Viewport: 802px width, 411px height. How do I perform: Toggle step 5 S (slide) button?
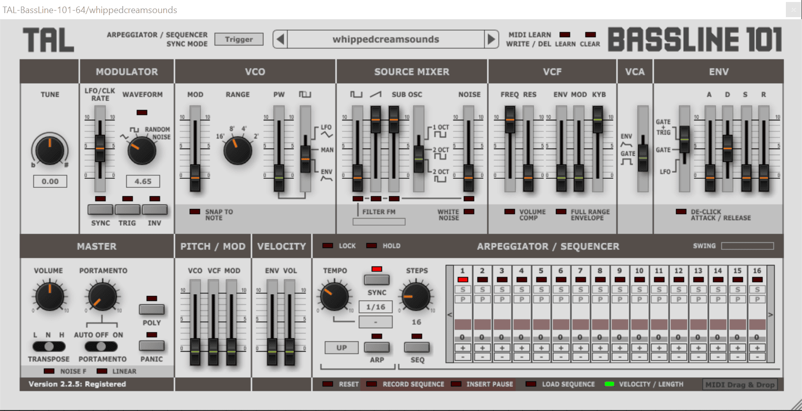541,290
